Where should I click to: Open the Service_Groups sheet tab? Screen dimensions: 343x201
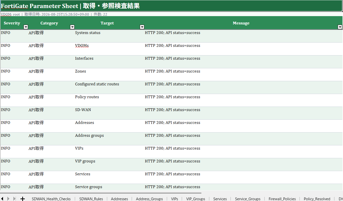click(248, 199)
